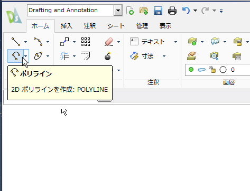The width and height of the screenshot is (250, 191).
Task: Save the drawing with the floppy disk icon
Action: tap(158, 11)
